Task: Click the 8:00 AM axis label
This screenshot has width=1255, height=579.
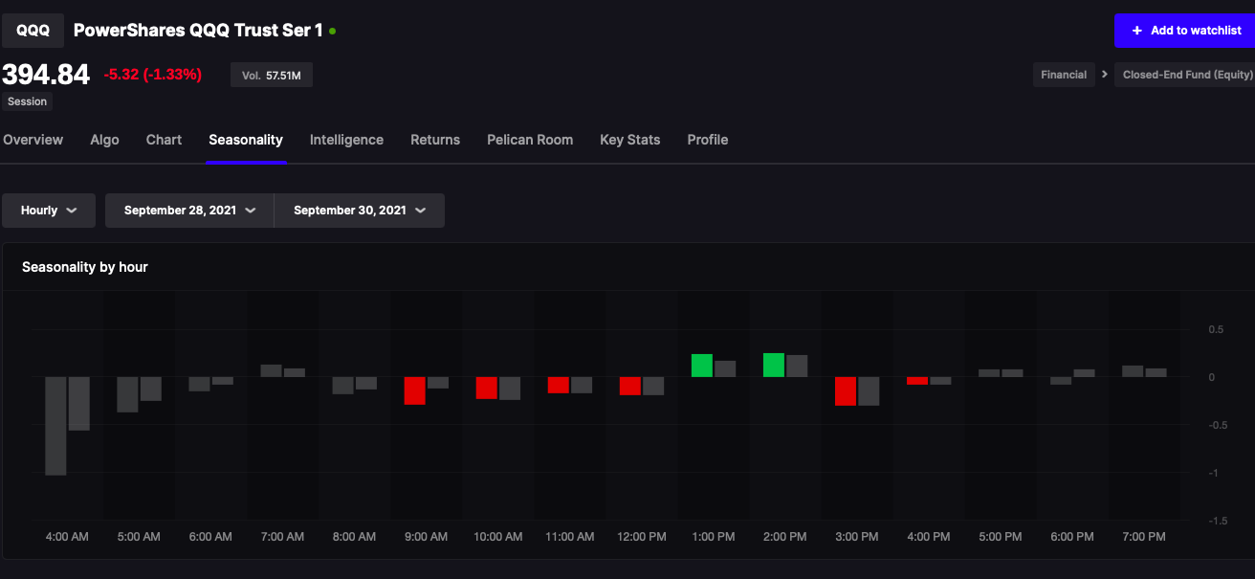Action: (354, 537)
